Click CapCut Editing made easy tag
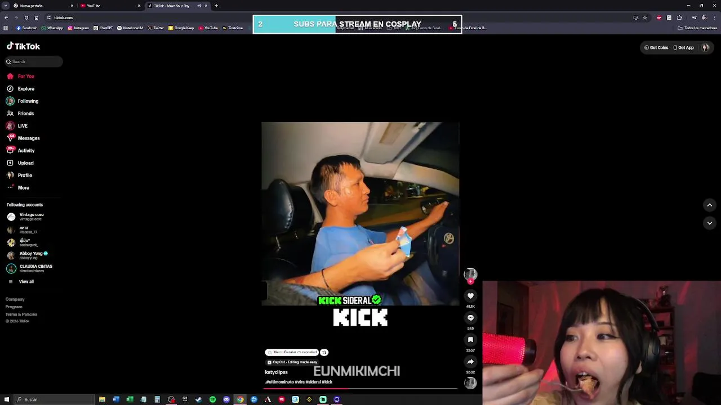This screenshot has width=721, height=405. 292,362
